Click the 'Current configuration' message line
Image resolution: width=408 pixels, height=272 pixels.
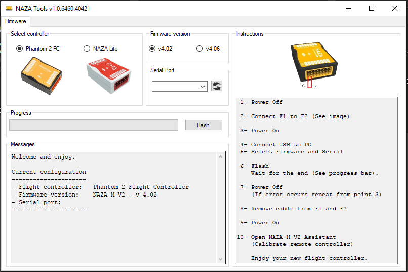49,172
